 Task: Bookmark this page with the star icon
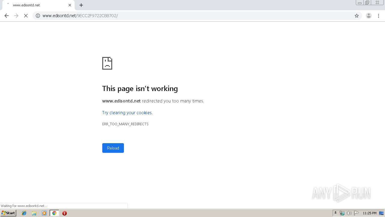[357, 16]
